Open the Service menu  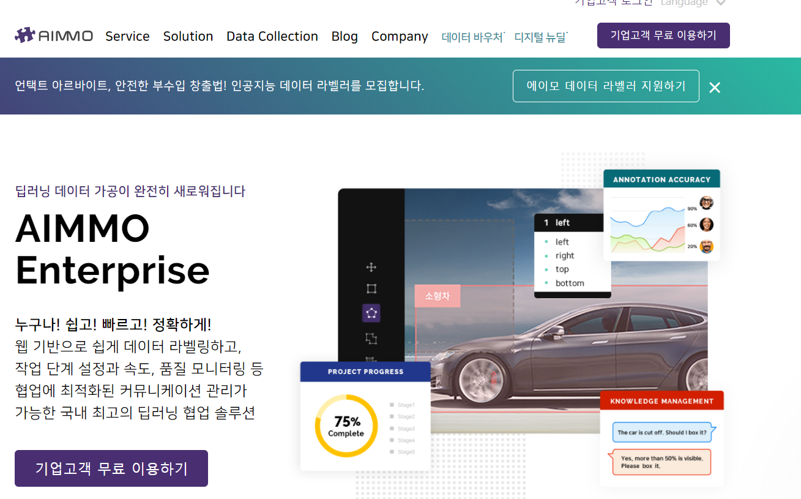click(x=127, y=36)
